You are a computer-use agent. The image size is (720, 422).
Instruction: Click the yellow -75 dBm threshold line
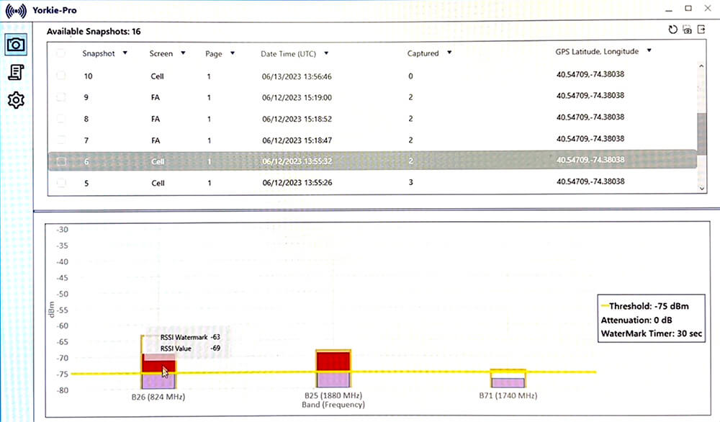(432, 372)
